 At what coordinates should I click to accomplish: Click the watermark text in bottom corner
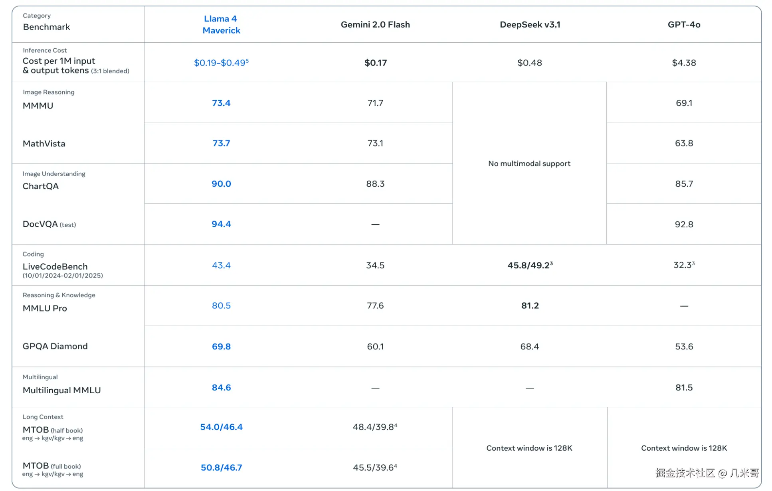coord(707,473)
